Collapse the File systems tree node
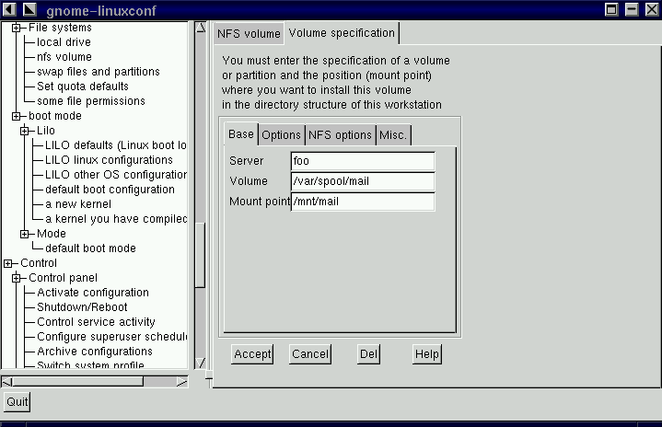Image resolution: width=662 pixels, height=427 pixels. [16, 28]
